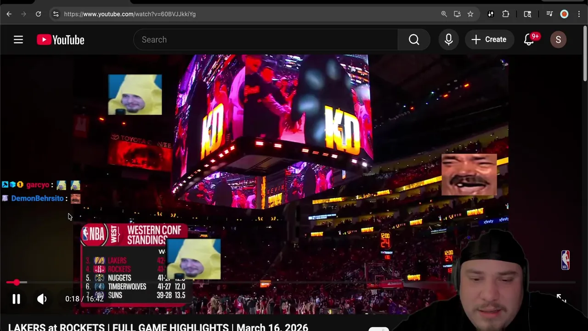Screen dimensions: 588x331
Task: Click the banana emote over standings
Action: pos(193,259)
